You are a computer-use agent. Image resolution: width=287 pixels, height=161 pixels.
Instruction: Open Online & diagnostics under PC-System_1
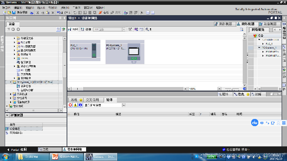[25, 90]
